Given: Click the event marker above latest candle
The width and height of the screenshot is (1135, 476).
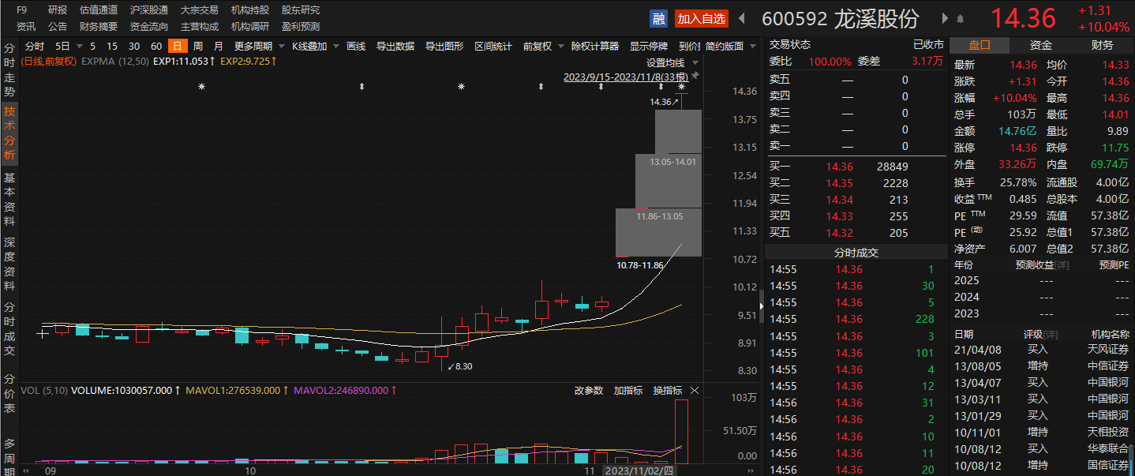Looking at the screenshot, I should (x=682, y=86).
